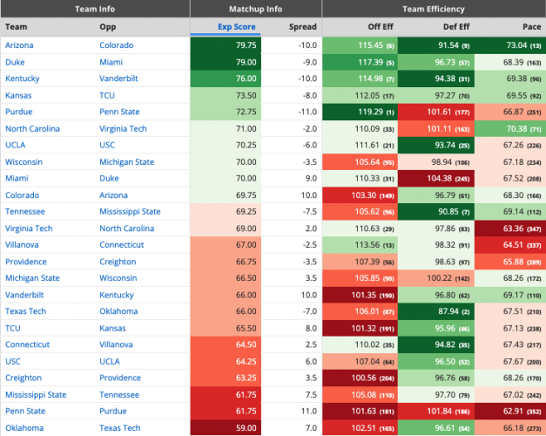Viewport: 546px width, 436px height.
Task: Select Off Eff cell 117.39 for Duke
Action: 360,62
